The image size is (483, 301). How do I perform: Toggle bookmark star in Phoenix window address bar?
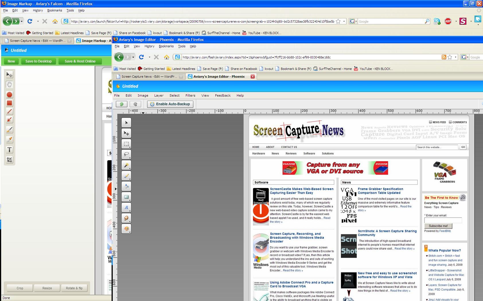tap(450, 57)
